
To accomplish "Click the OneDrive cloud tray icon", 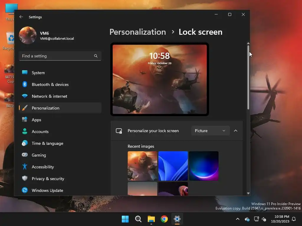I will (x=247, y=219).
